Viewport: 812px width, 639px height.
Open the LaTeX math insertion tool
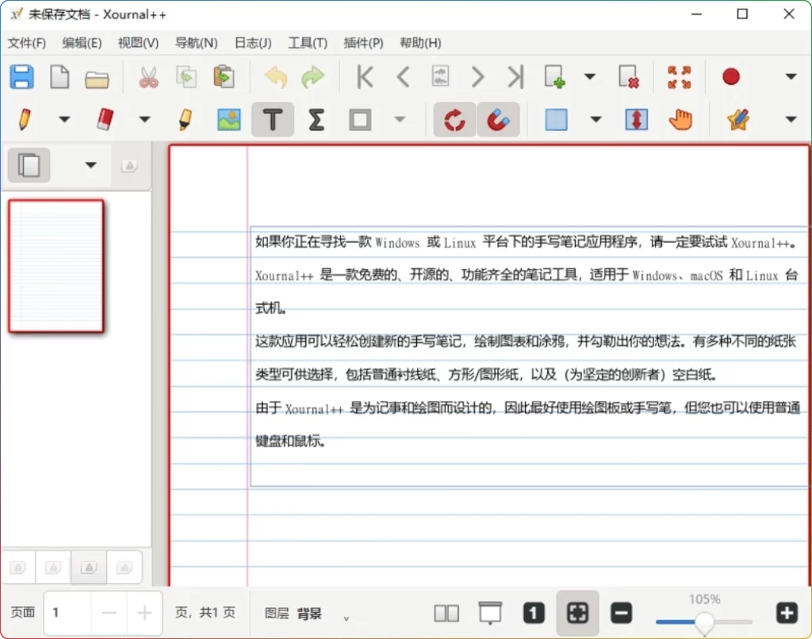click(x=316, y=119)
